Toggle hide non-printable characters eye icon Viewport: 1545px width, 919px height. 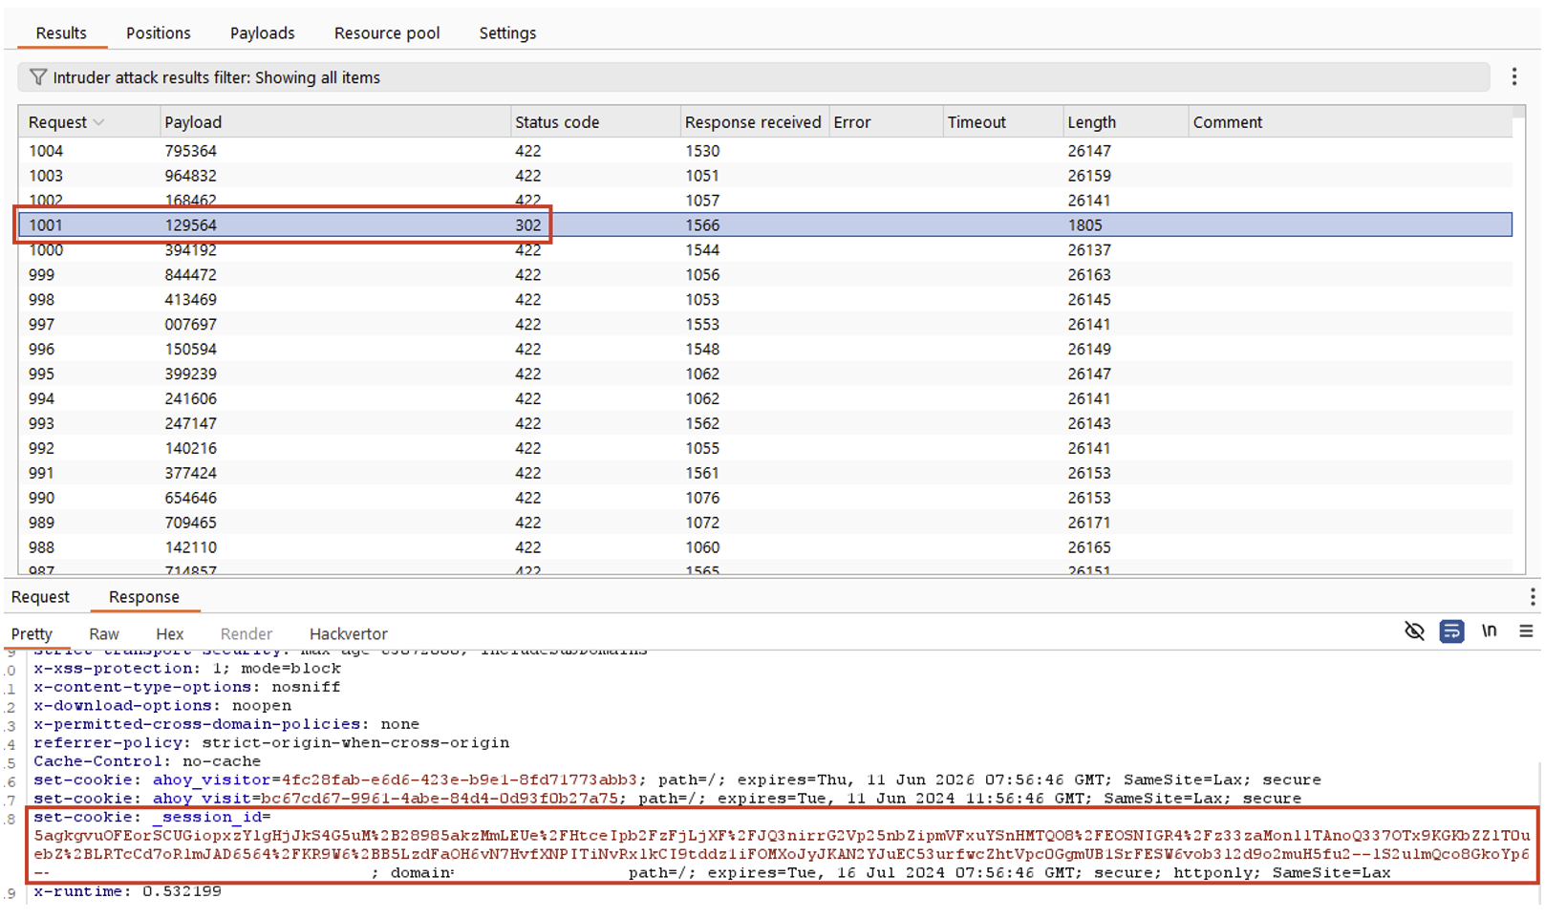click(x=1414, y=631)
